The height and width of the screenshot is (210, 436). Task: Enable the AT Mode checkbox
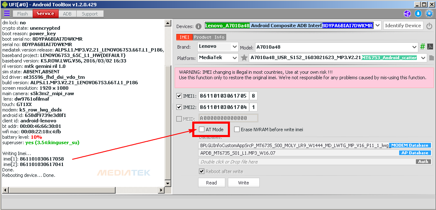tap(201, 130)
